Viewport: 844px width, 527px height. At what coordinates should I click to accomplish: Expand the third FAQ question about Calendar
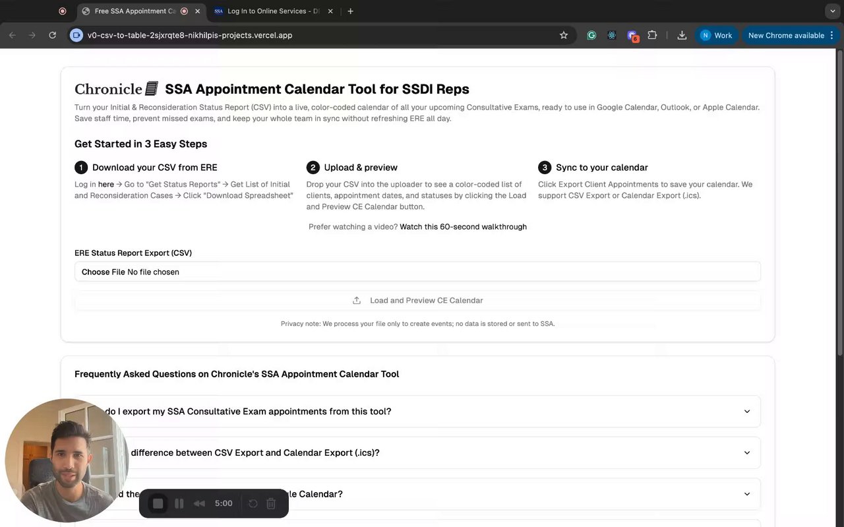point(417,494)
